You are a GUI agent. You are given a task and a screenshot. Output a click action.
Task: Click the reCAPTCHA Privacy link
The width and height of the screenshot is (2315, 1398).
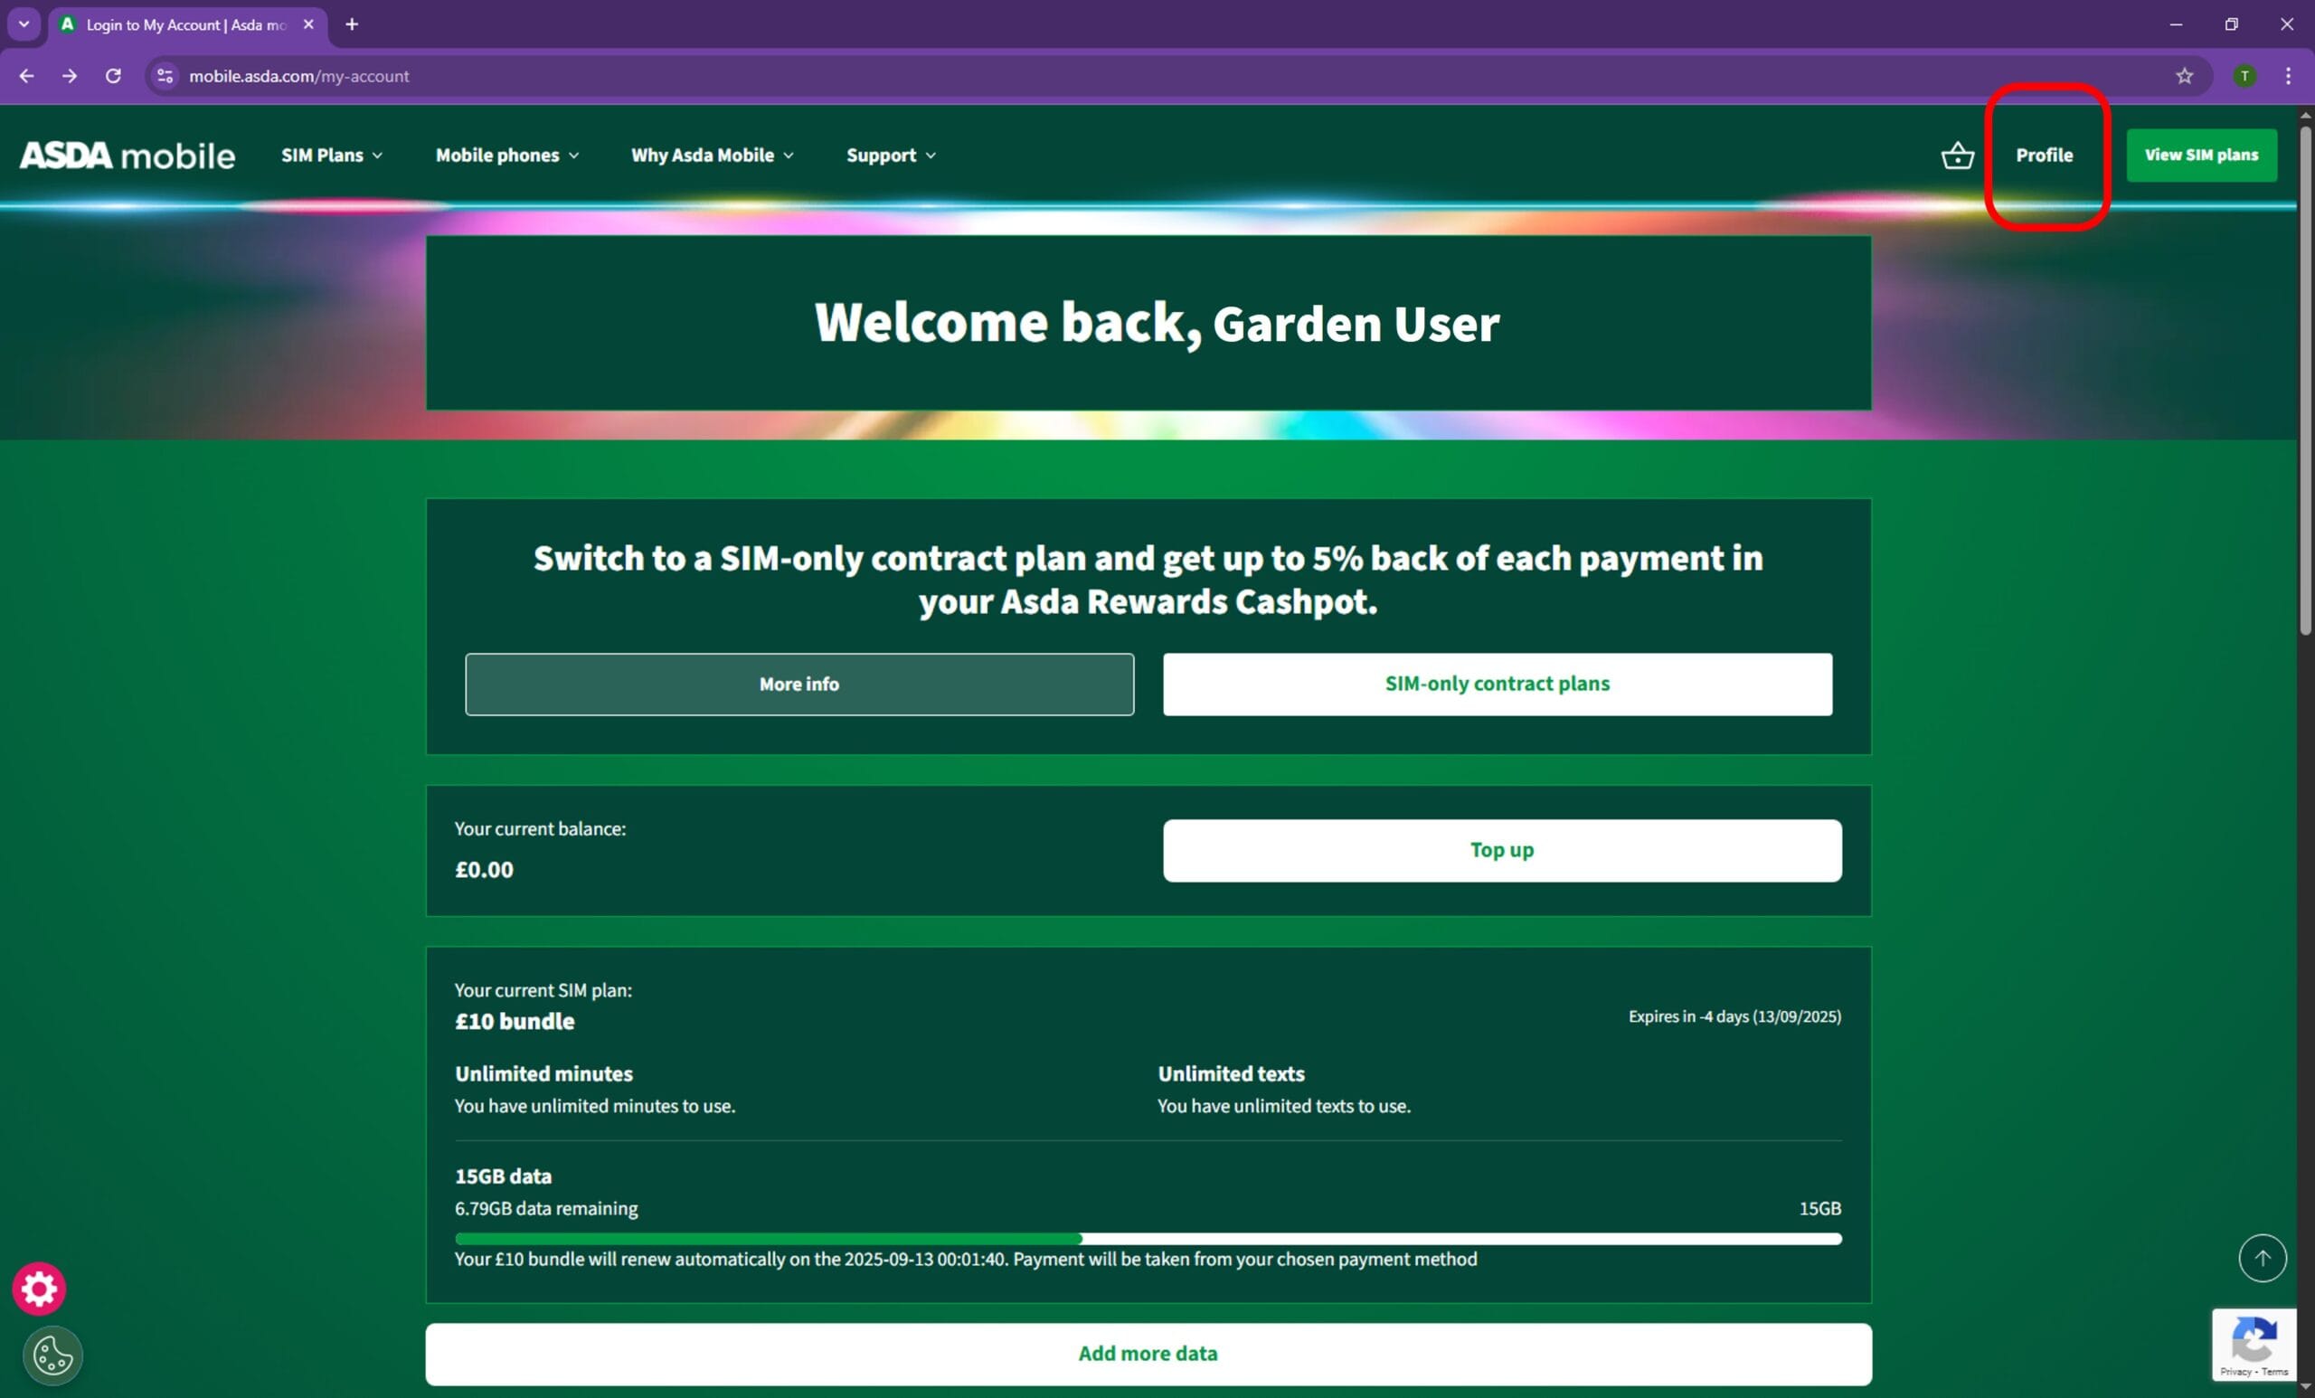(x=2235, y=1372)
